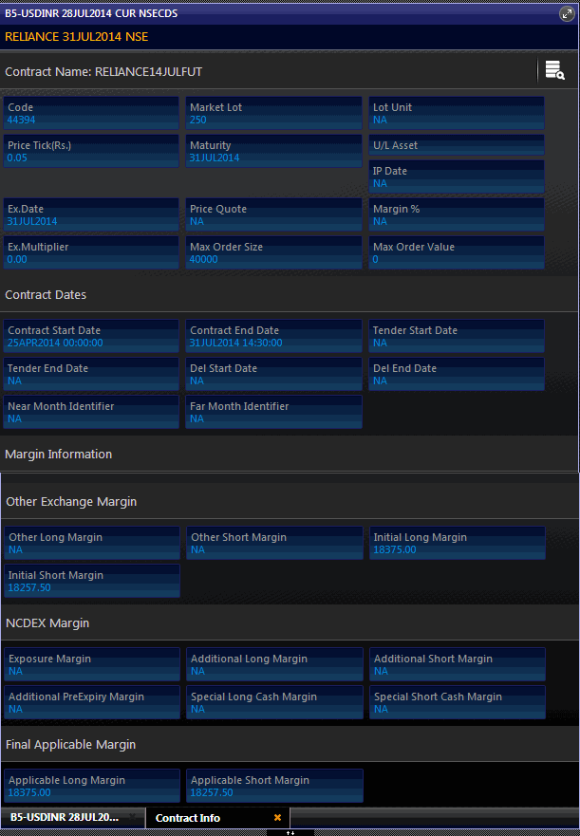Viewport: 580px width, 836px height.
Task: Click Initial Short Margin value 18257.50
Action: pyautogui.click(x=29, y=588)
